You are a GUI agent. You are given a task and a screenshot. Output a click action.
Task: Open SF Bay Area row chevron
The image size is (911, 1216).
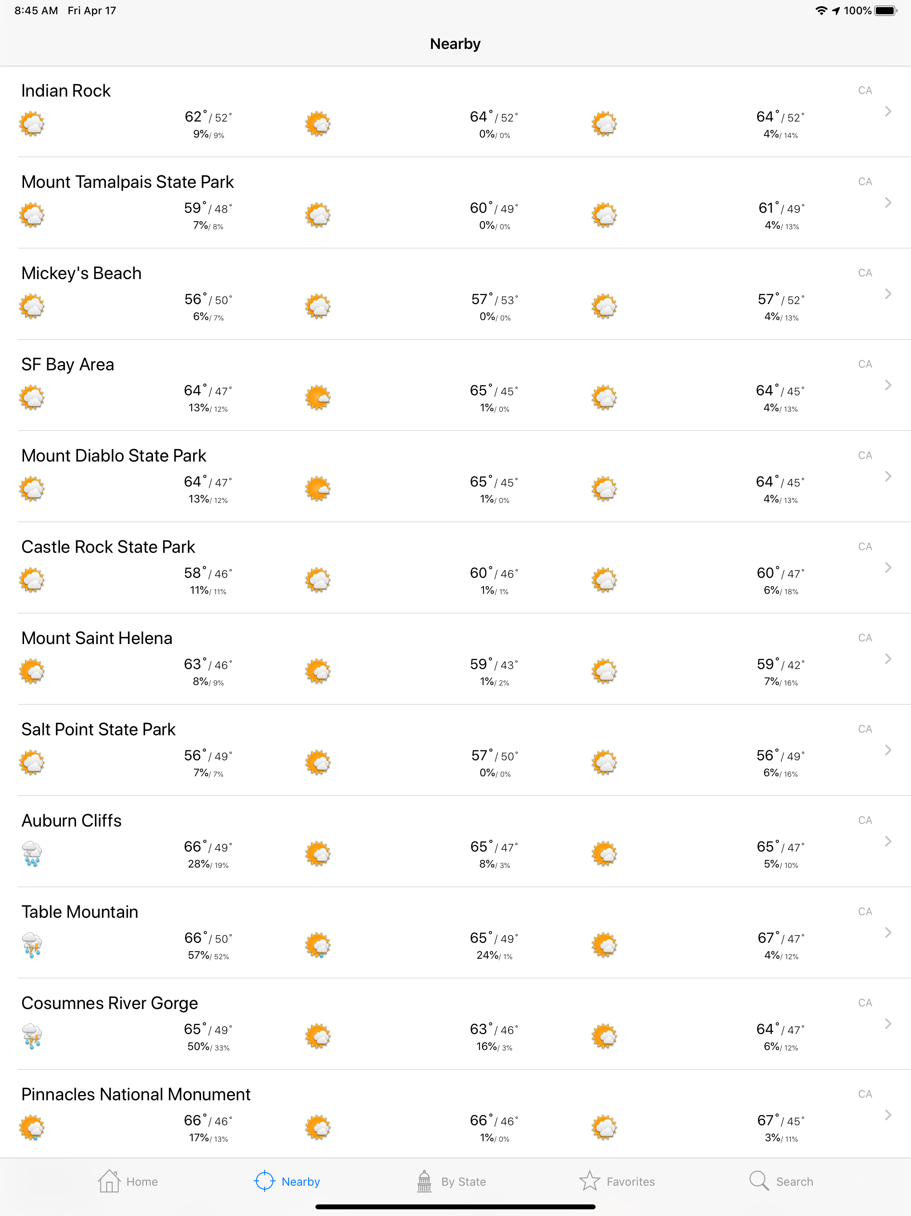pyautogui.click(x=888, y=385)
